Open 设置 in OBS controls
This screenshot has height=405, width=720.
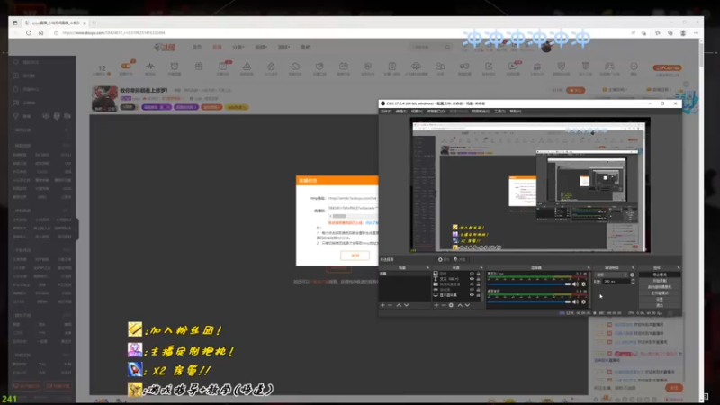[x=660, y=299]
